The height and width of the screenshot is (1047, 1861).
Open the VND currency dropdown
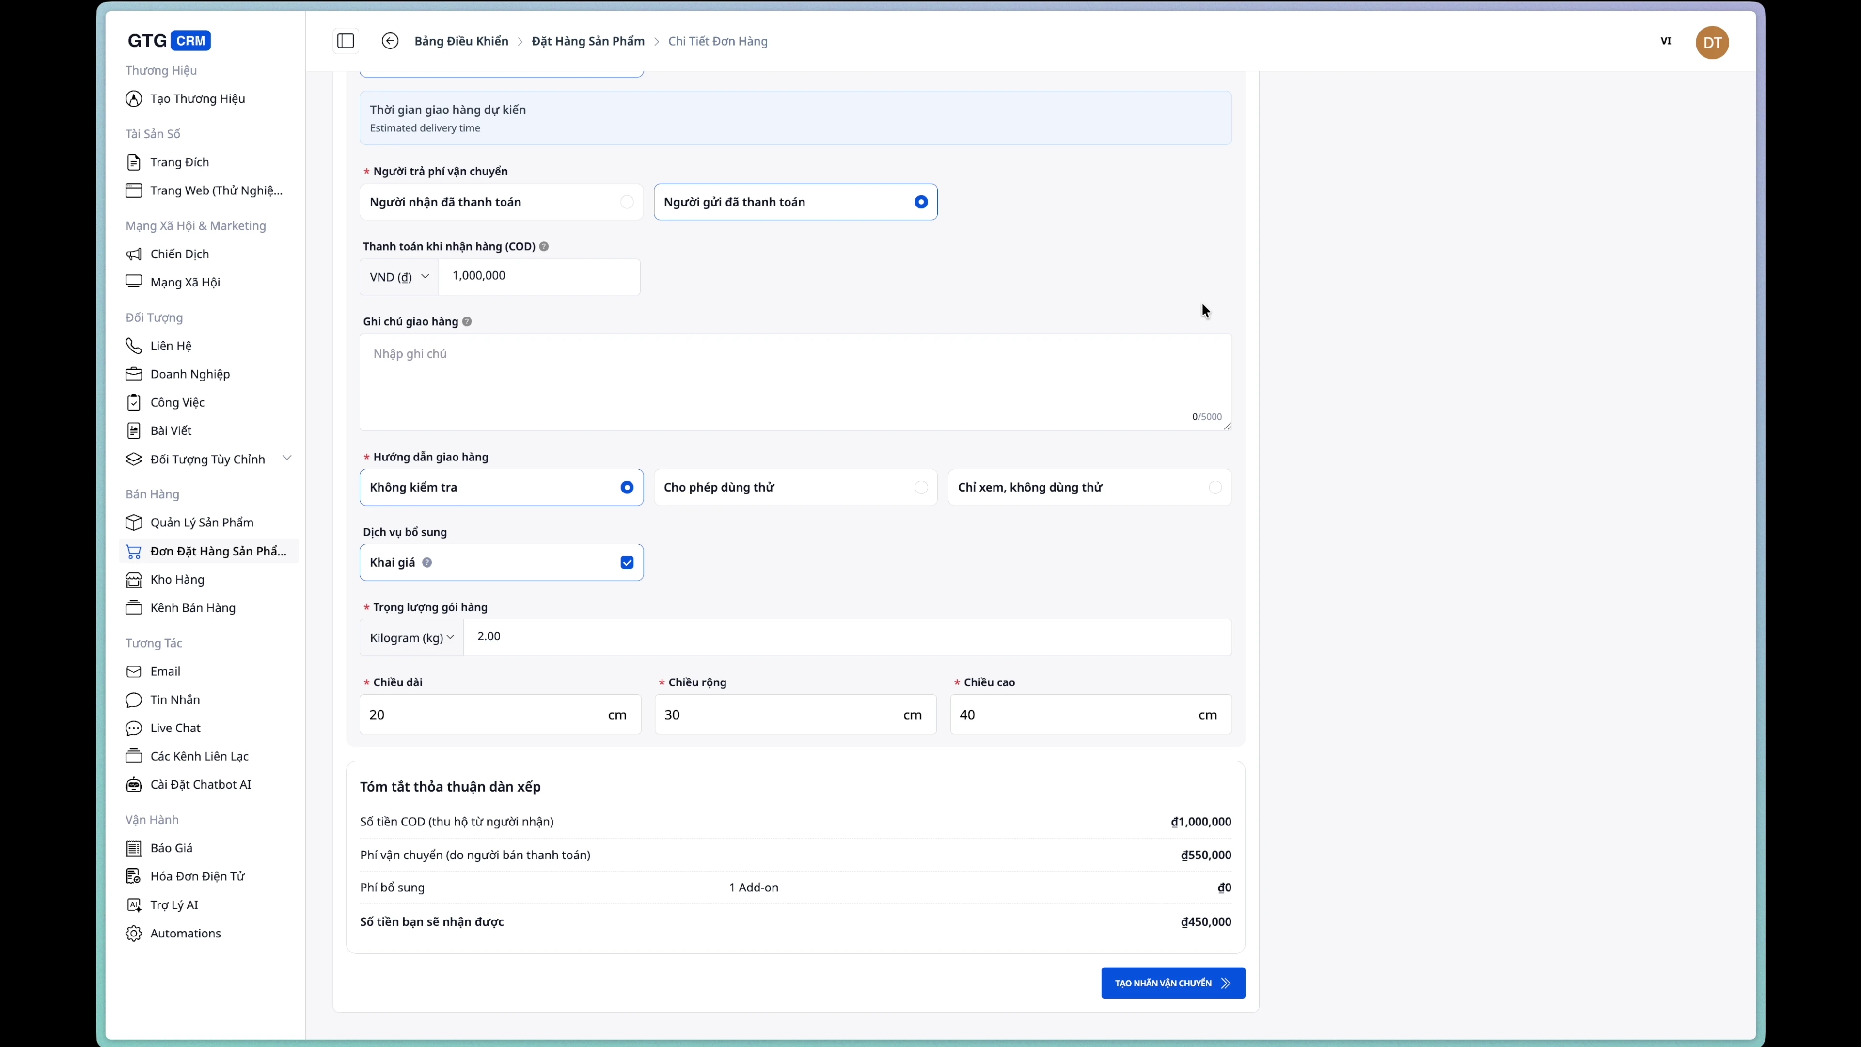point(399,277)
